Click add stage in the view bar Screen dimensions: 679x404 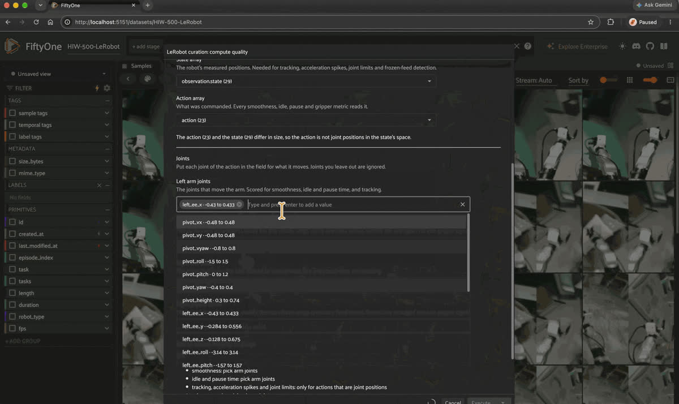pyautogui.click(x=146, y=46)
